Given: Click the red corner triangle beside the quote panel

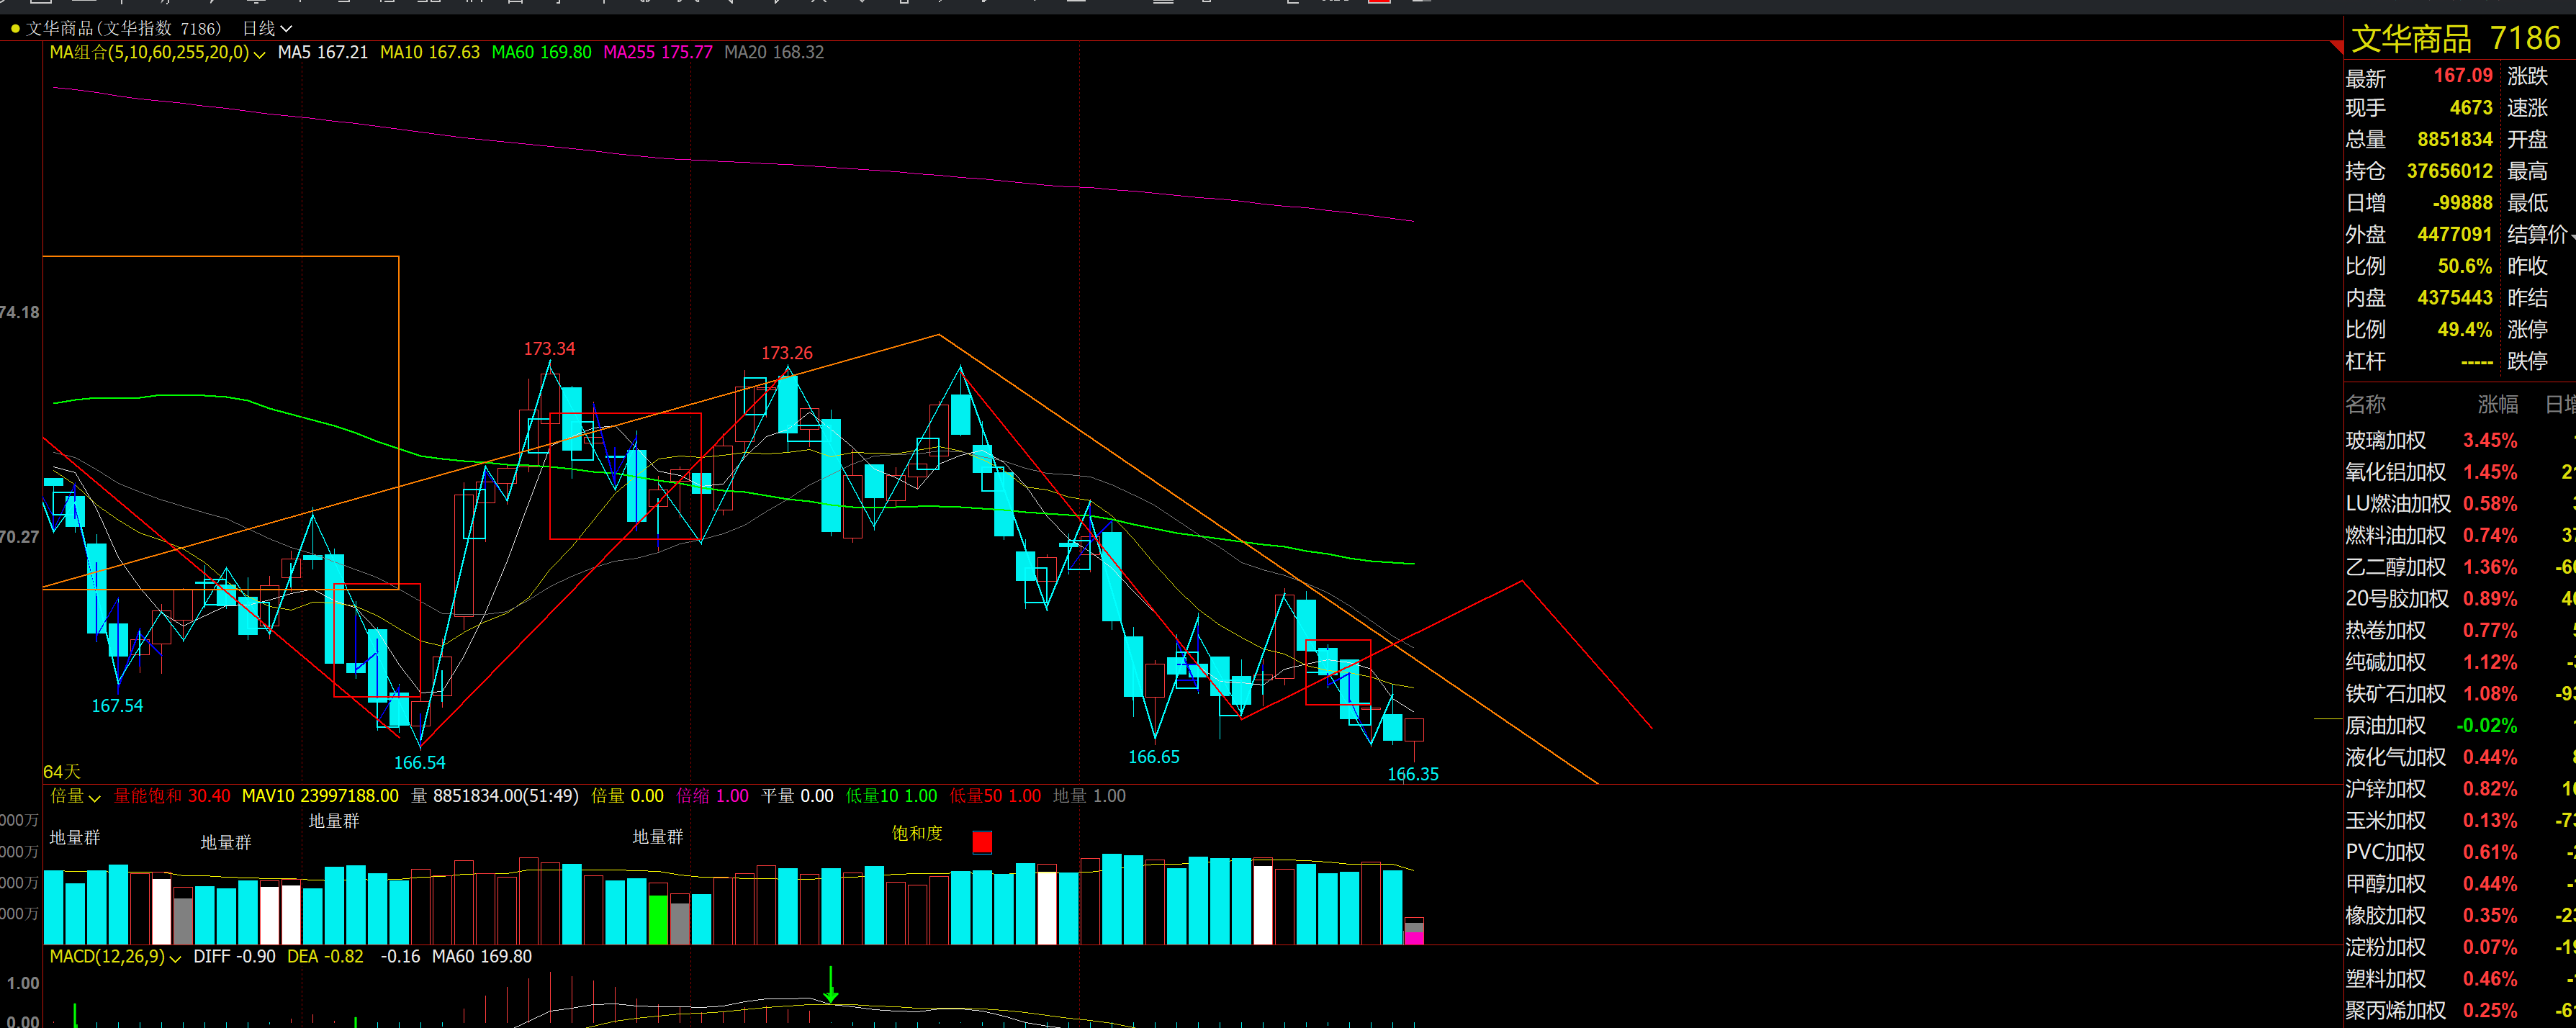Looking at the screenshot, I should [x=2337, y=46].
